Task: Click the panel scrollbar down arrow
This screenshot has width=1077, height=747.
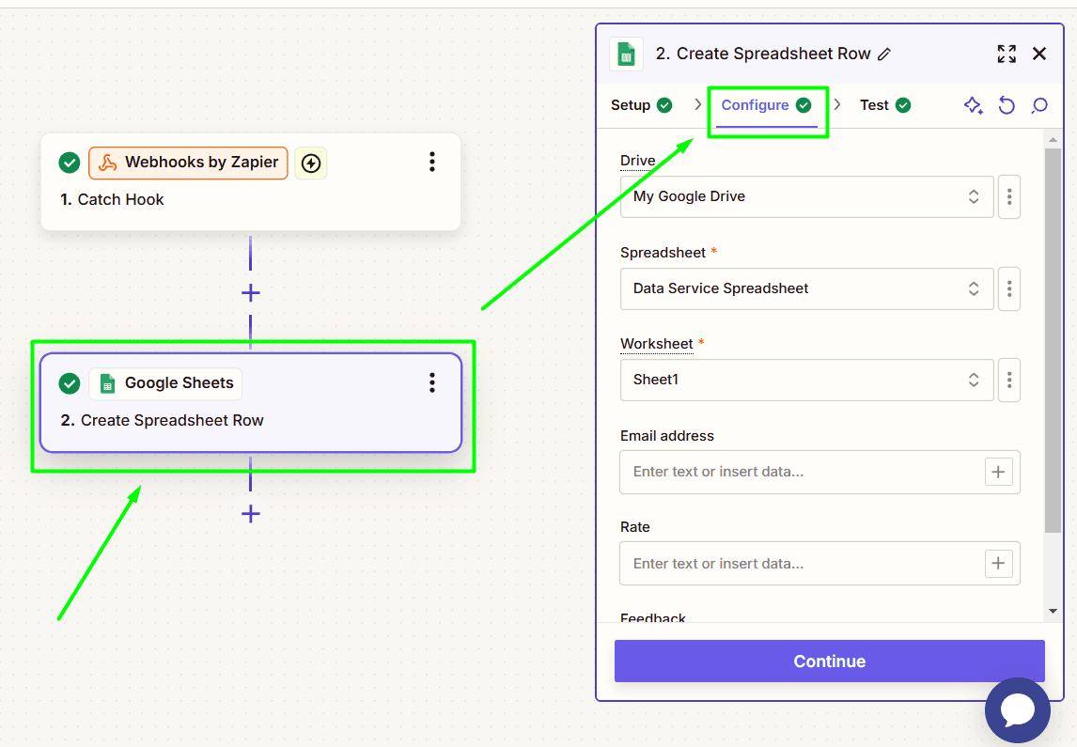Action: point(1053,611)
